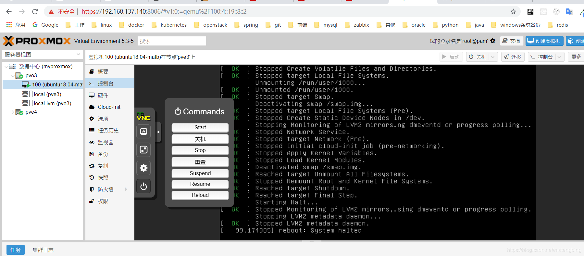Click 关机 in Commands panel
The image size is (584, 256).
(200, 139)
